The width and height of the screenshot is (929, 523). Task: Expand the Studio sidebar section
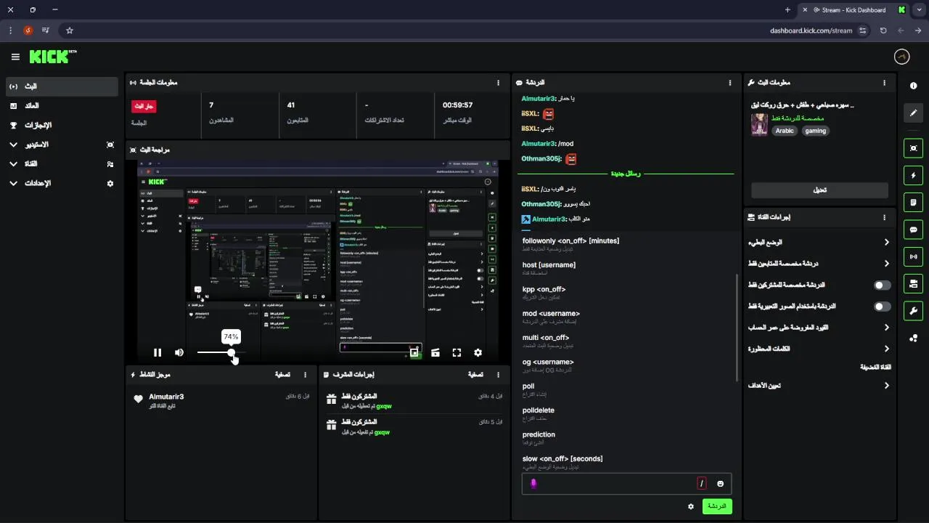[x=62, y=145]
